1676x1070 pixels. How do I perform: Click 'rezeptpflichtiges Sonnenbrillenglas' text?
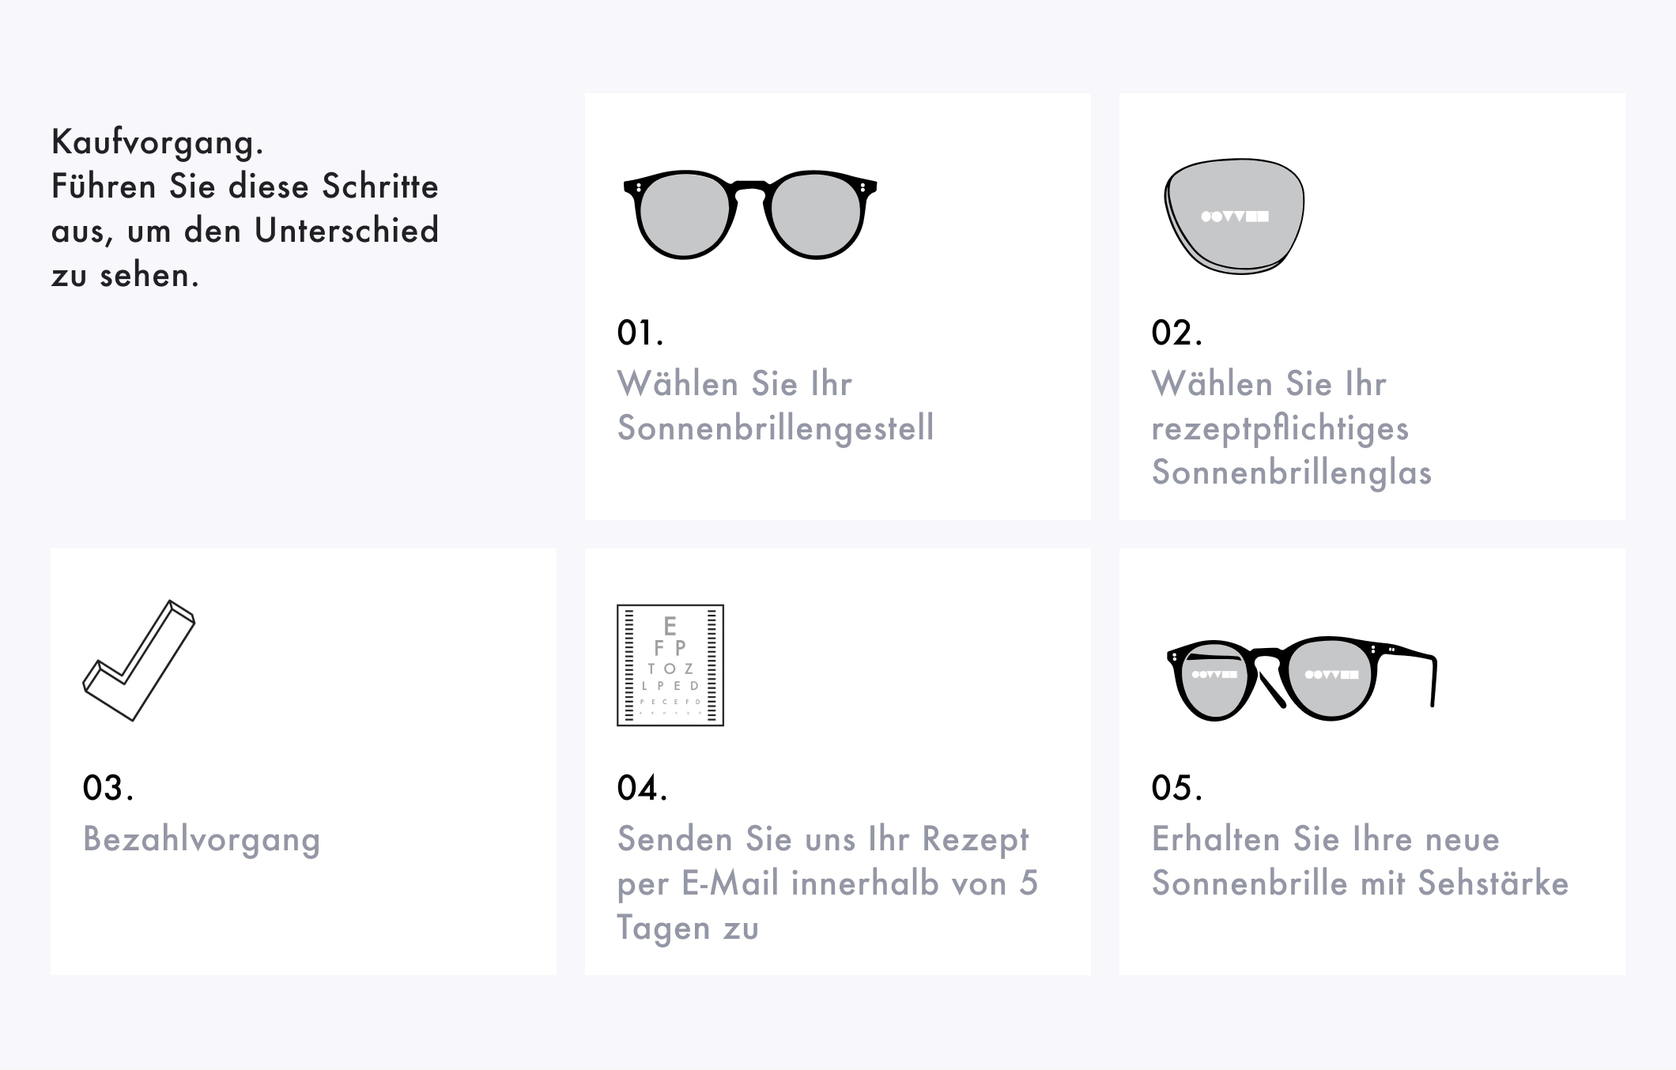pos(1292,450)
